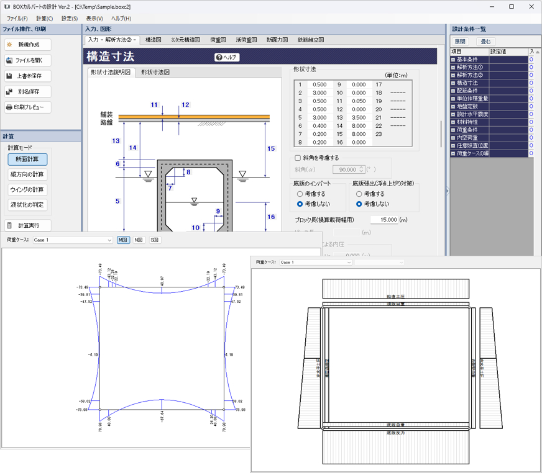Select ウイングの計算 mode button
This screenshot has width=542, height=473.
tap(27, 189)
